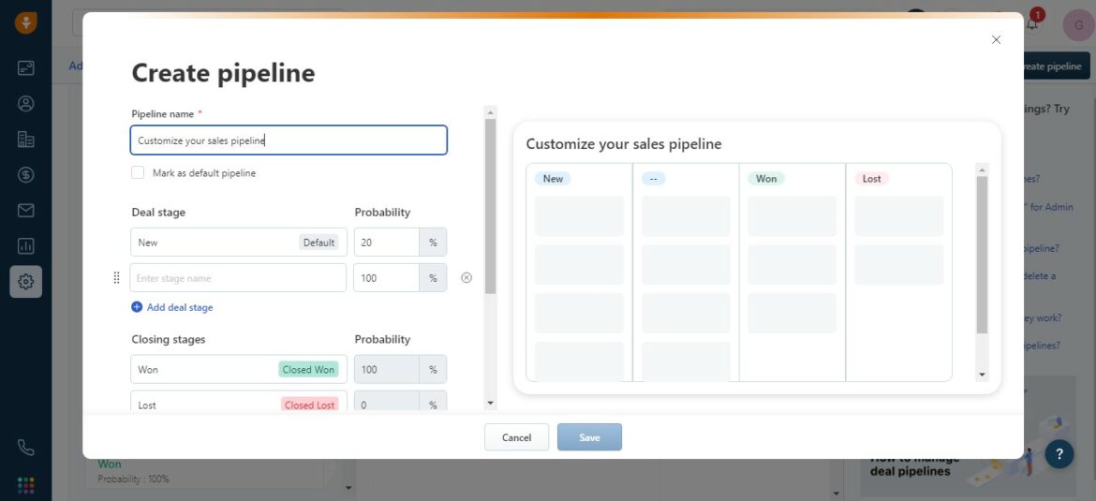Screen dimensions: 1096x501
Task: Click the unnamed -- stage tag in preview
Action: click(x=654, y=178)
